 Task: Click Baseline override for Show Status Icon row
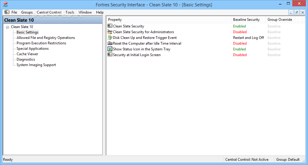click(274, 49)
